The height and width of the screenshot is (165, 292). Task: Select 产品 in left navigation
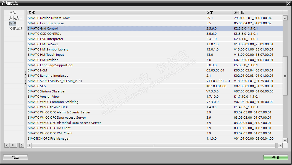pyautogui.click(x=13, y=13)
